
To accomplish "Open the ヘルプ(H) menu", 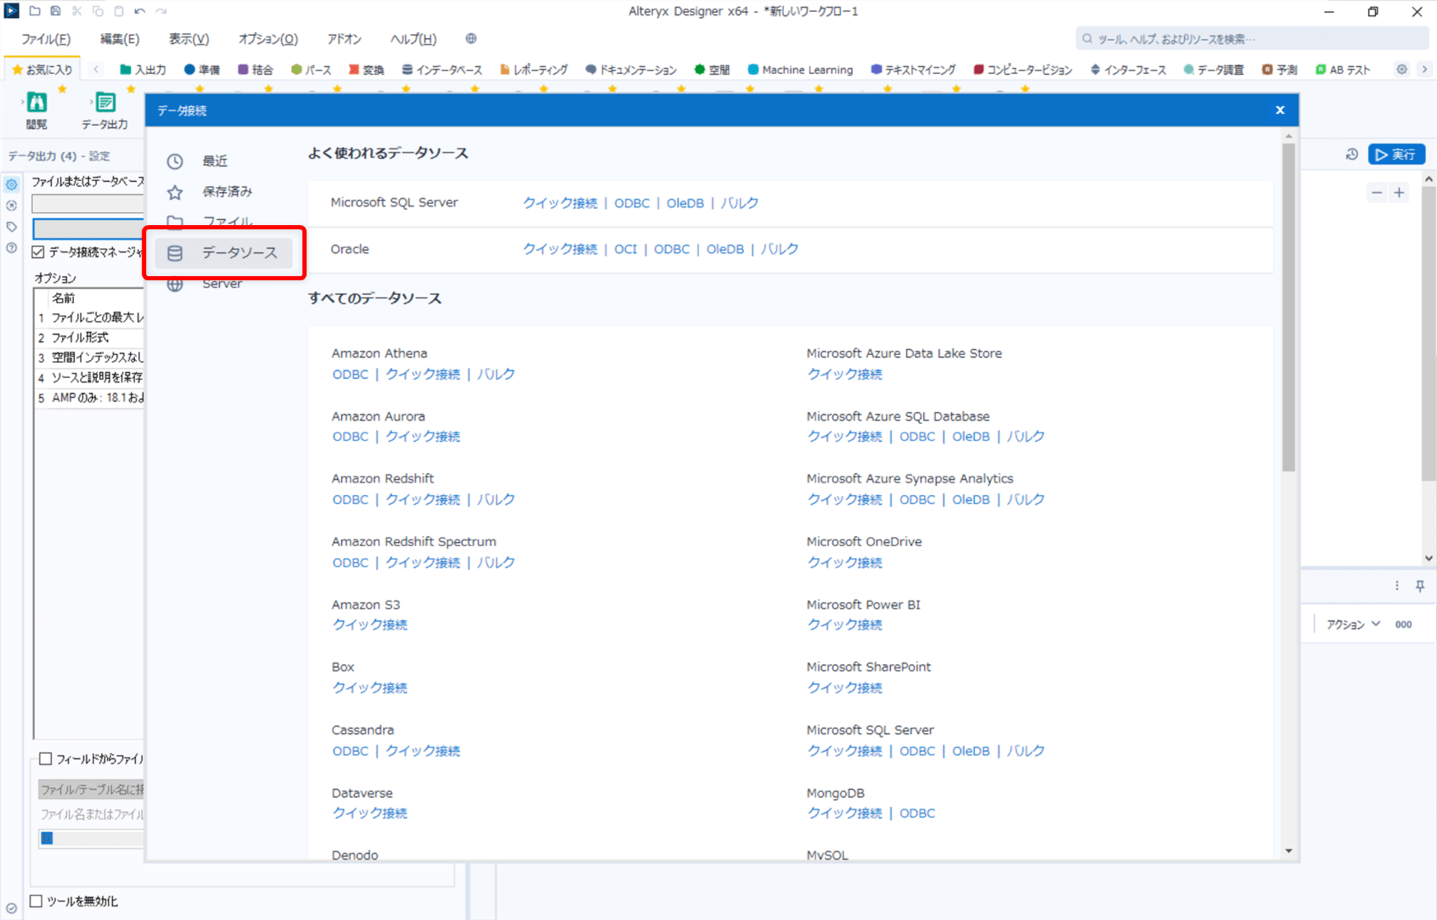I will 413,39.
